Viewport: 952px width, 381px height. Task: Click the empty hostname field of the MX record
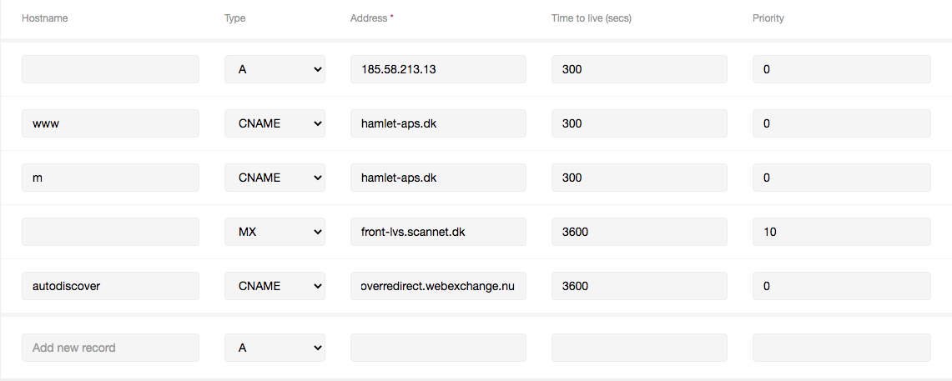click(110, 232)
